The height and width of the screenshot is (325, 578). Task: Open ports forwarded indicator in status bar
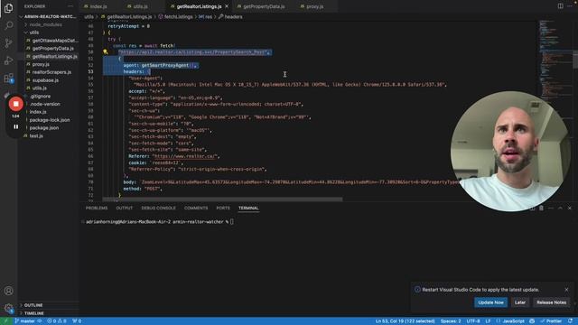77,321
